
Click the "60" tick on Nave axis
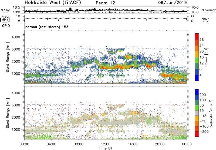pyautogui.click(x=193, y=16)
